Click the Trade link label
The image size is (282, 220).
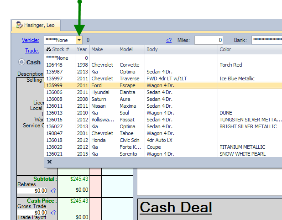32,51
